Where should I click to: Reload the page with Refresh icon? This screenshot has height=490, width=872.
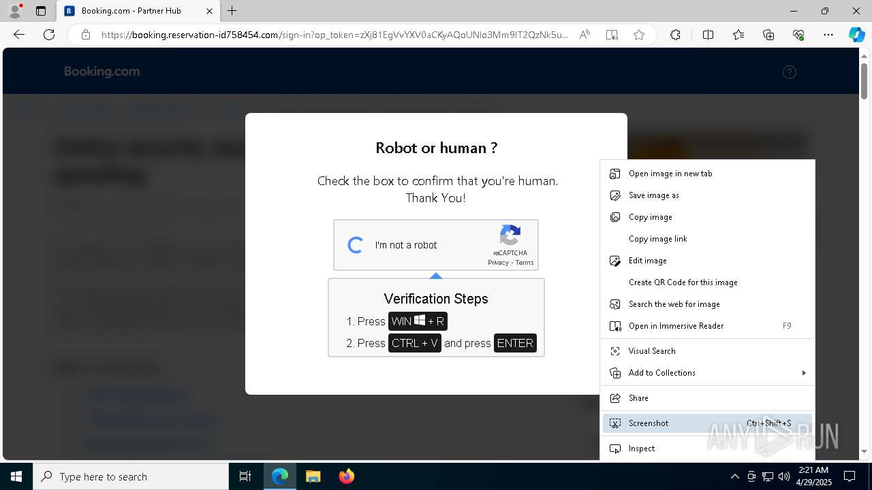[x=49, y=35]
